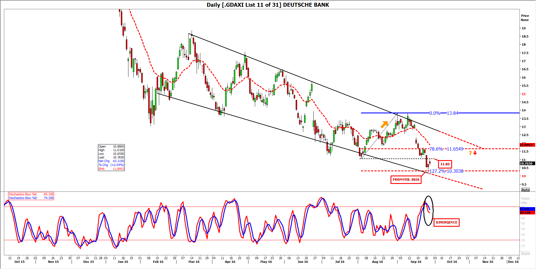Select the 78.6% 11.6549 Fibonacci label

tap(446, 149)
